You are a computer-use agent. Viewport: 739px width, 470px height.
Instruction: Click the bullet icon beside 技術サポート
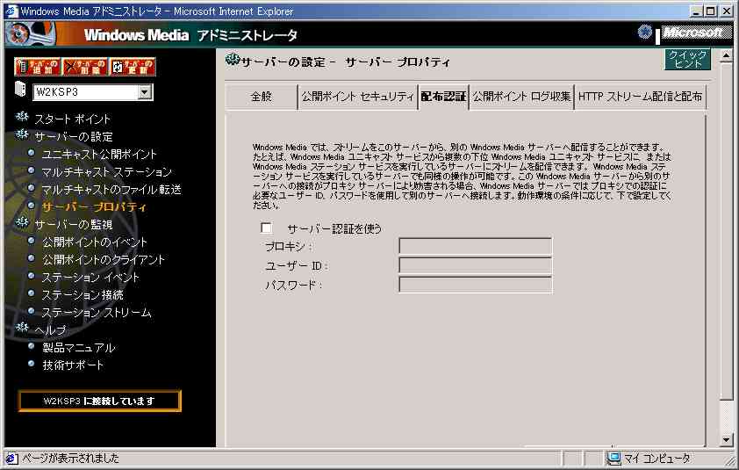[x=31, y=364]
